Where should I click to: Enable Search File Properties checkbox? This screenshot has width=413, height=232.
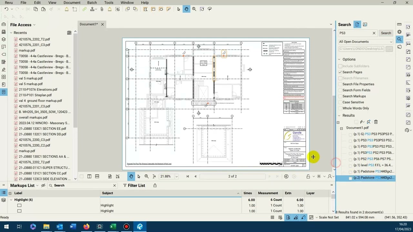click(340, 84)
